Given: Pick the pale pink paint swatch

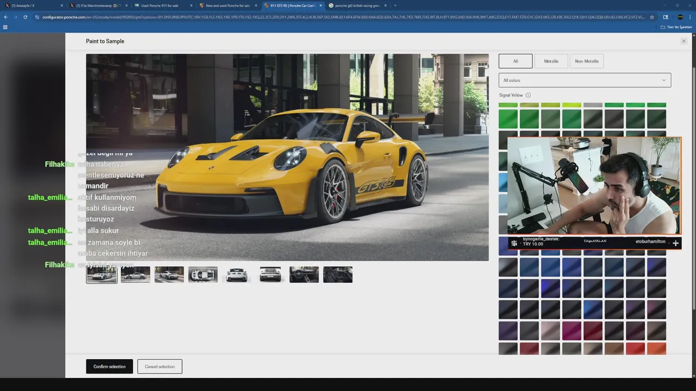Looking at the screenshot, I should [x=550, y=331].
